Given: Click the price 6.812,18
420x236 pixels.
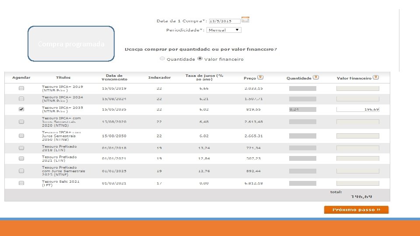Looking at the screenshot, I should click(x=253, y=183).
